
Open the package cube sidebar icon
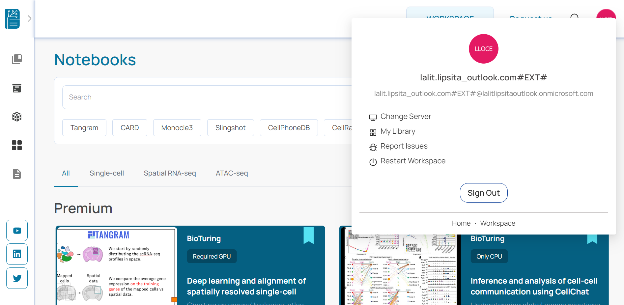click(17, 117)
